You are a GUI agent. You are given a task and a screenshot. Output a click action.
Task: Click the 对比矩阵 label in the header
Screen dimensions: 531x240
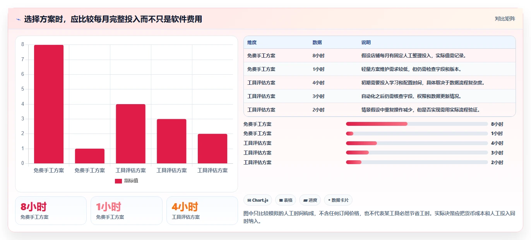click(505, 19)
